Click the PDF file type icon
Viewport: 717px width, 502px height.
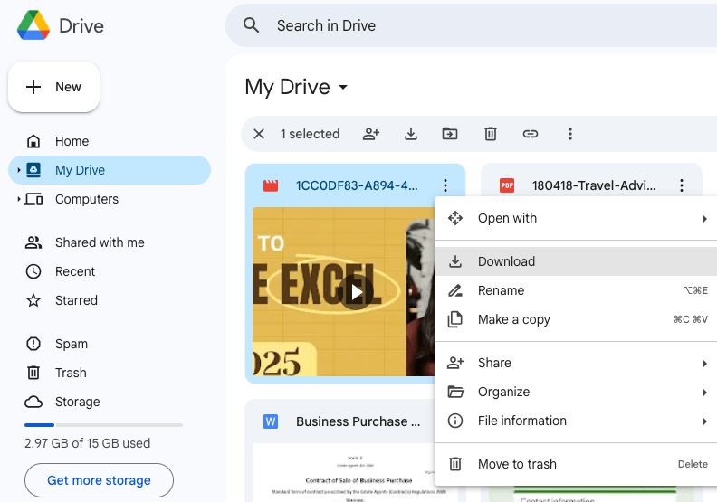(507, 185)
